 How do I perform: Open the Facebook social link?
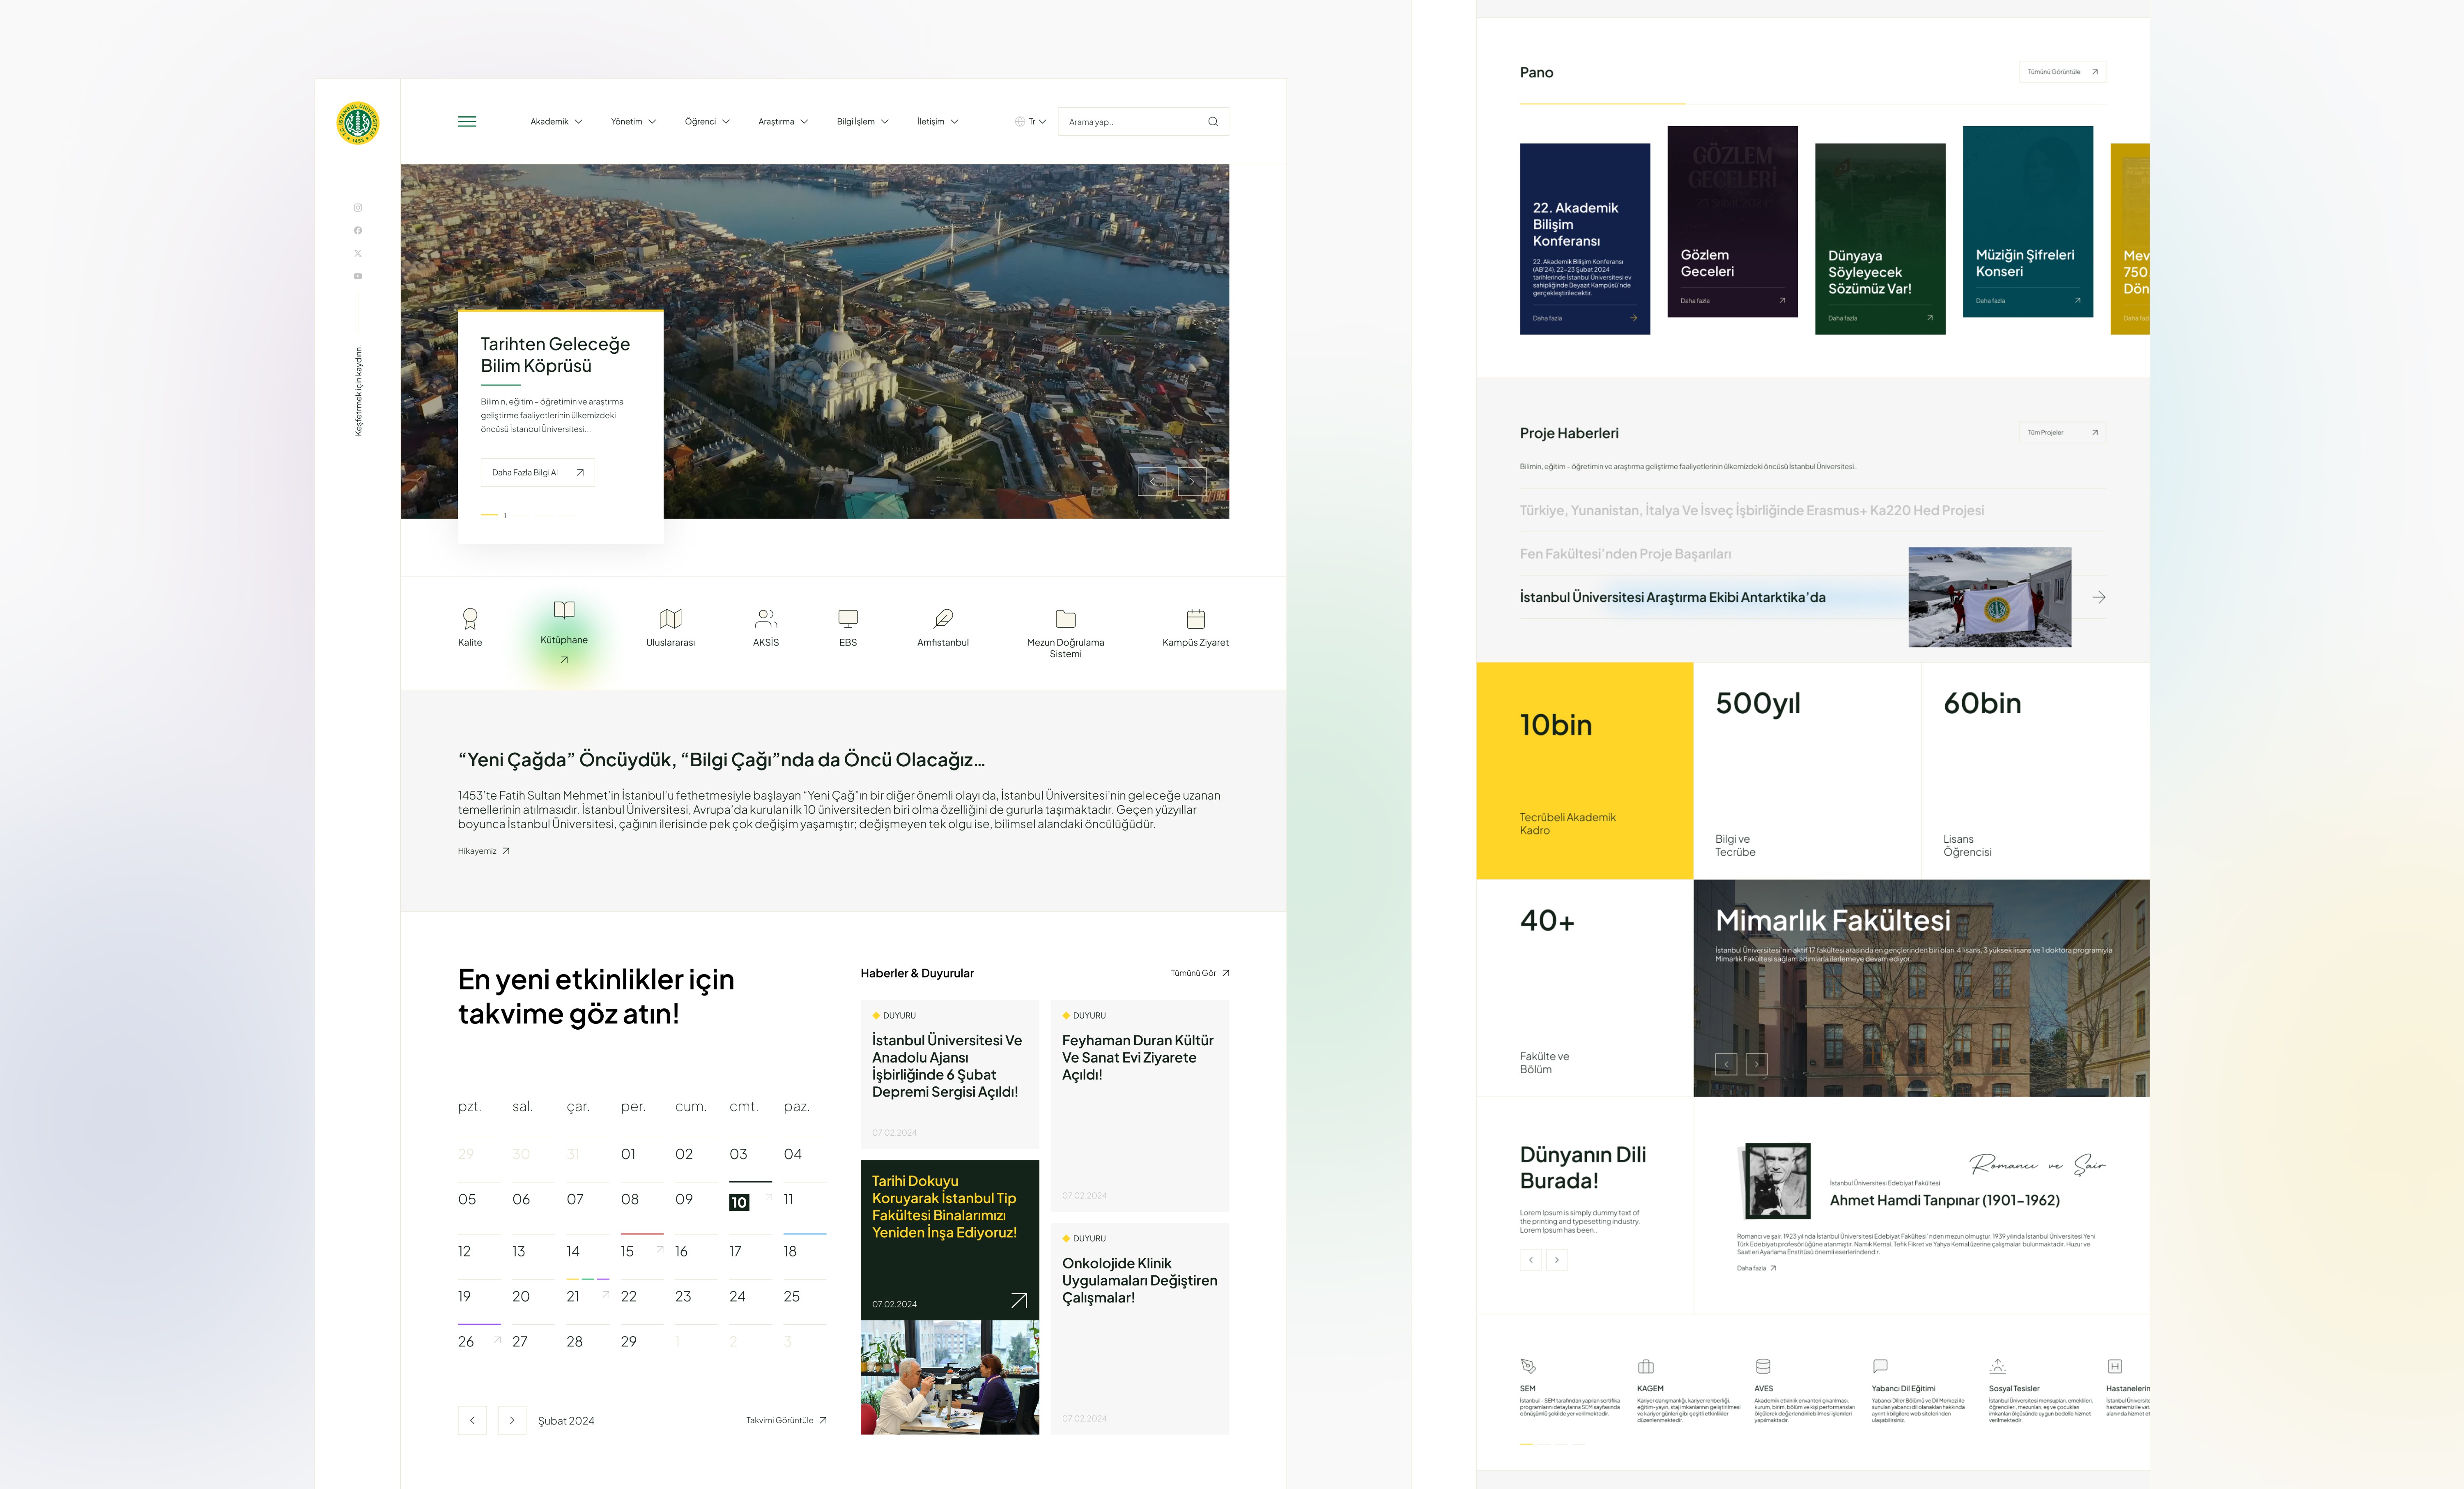pyautogui.click(x=358, y=230)
